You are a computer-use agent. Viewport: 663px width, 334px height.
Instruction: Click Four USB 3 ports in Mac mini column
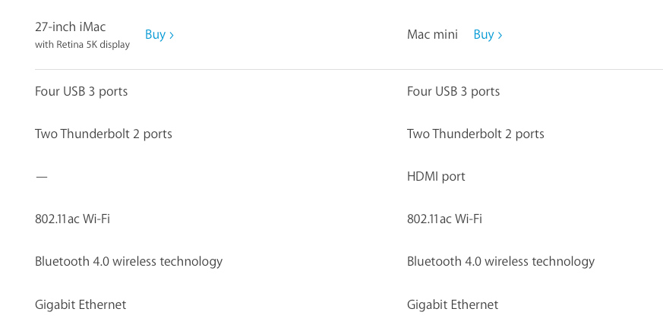tap(453, 92)
